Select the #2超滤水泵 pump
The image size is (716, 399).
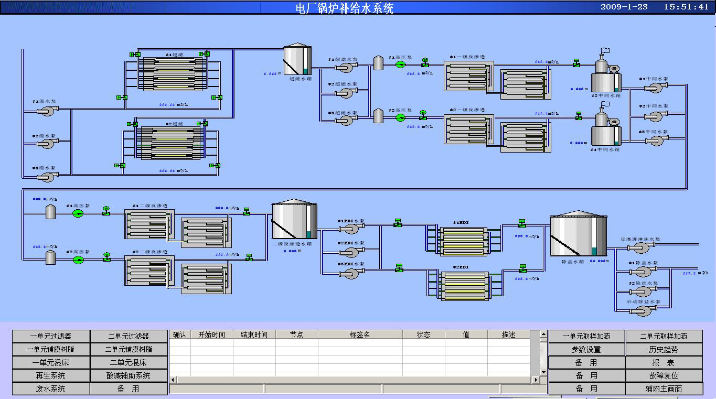[x=346, y=93]
